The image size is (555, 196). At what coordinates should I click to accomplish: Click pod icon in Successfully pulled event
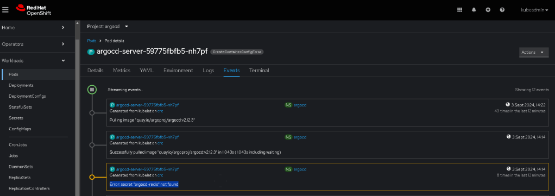112,137
